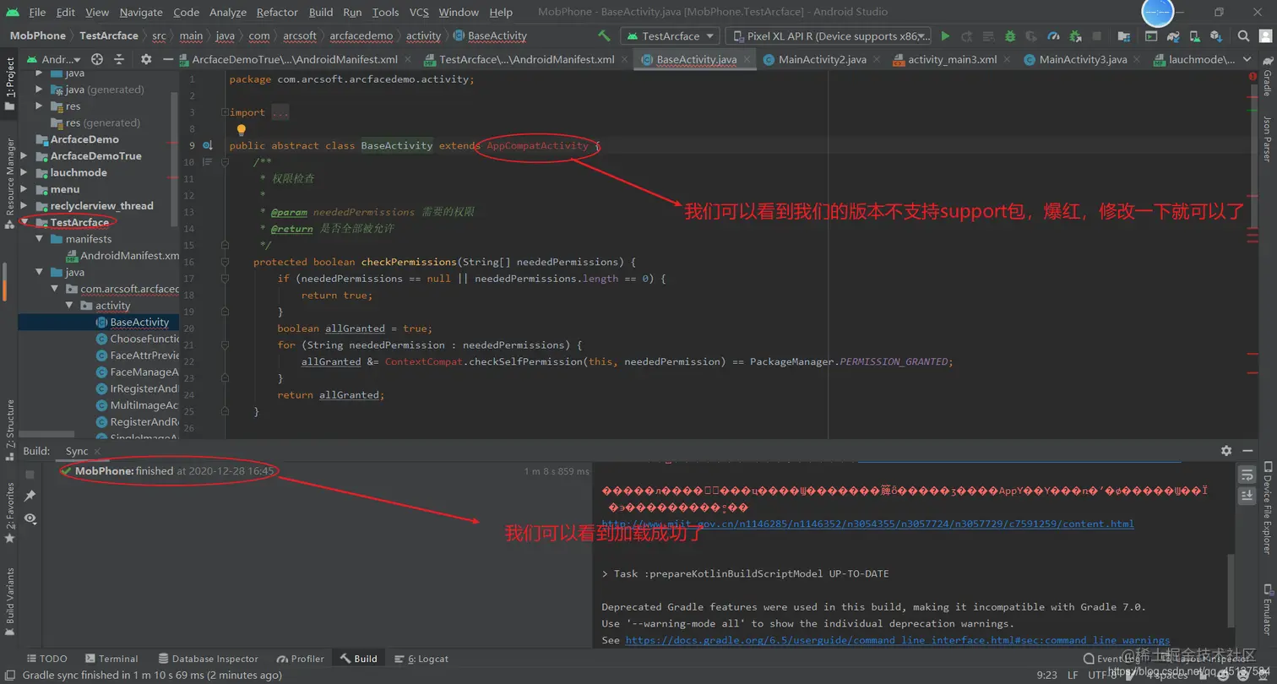This screenshot has width=1277, height=684.
Task: Toggle scroll-to-end icon in build output
Action: tap(1247, 497)
